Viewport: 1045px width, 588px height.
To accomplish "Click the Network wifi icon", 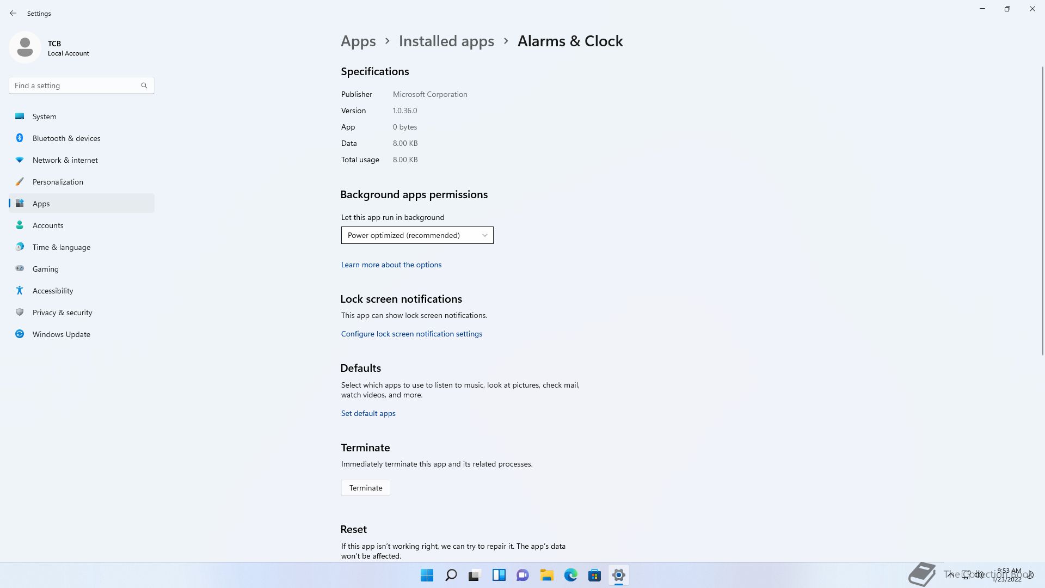I will [x=20, y=160].
